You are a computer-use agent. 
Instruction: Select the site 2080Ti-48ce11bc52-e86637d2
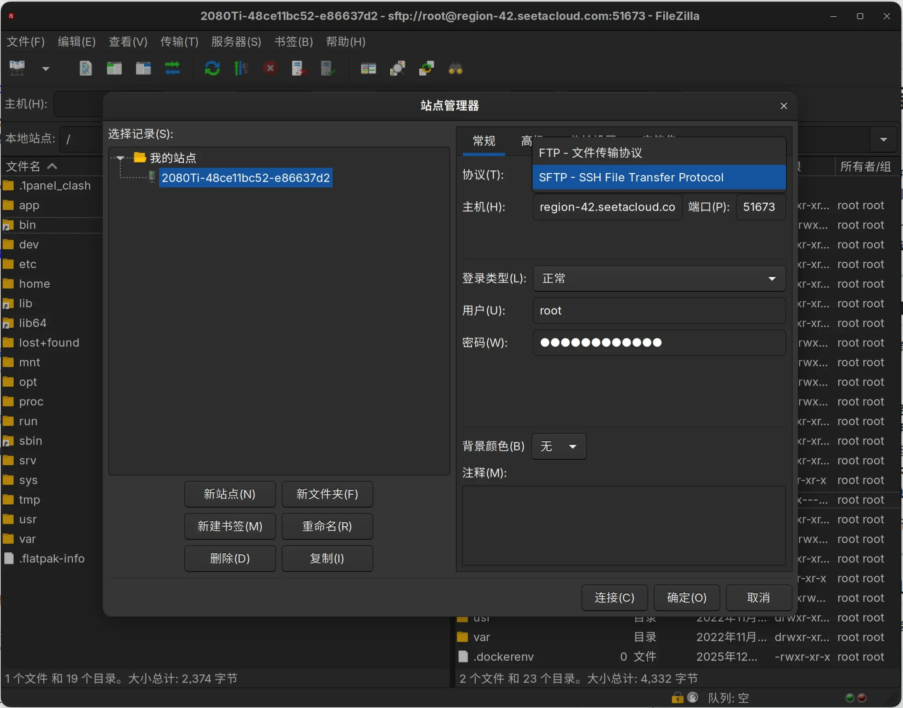click(x=246, y=177)
